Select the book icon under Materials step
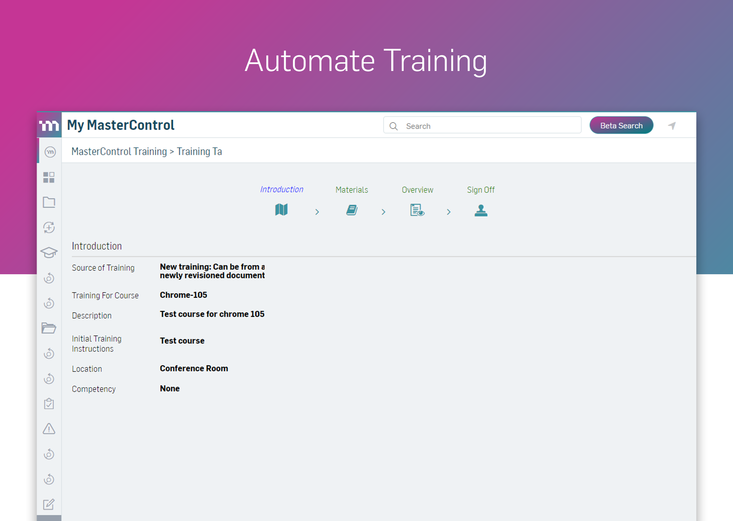The width and height of the screenshot is (733, 521). pos(351,210)
